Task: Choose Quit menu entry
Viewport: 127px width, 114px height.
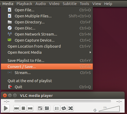Action: point(47,87)
